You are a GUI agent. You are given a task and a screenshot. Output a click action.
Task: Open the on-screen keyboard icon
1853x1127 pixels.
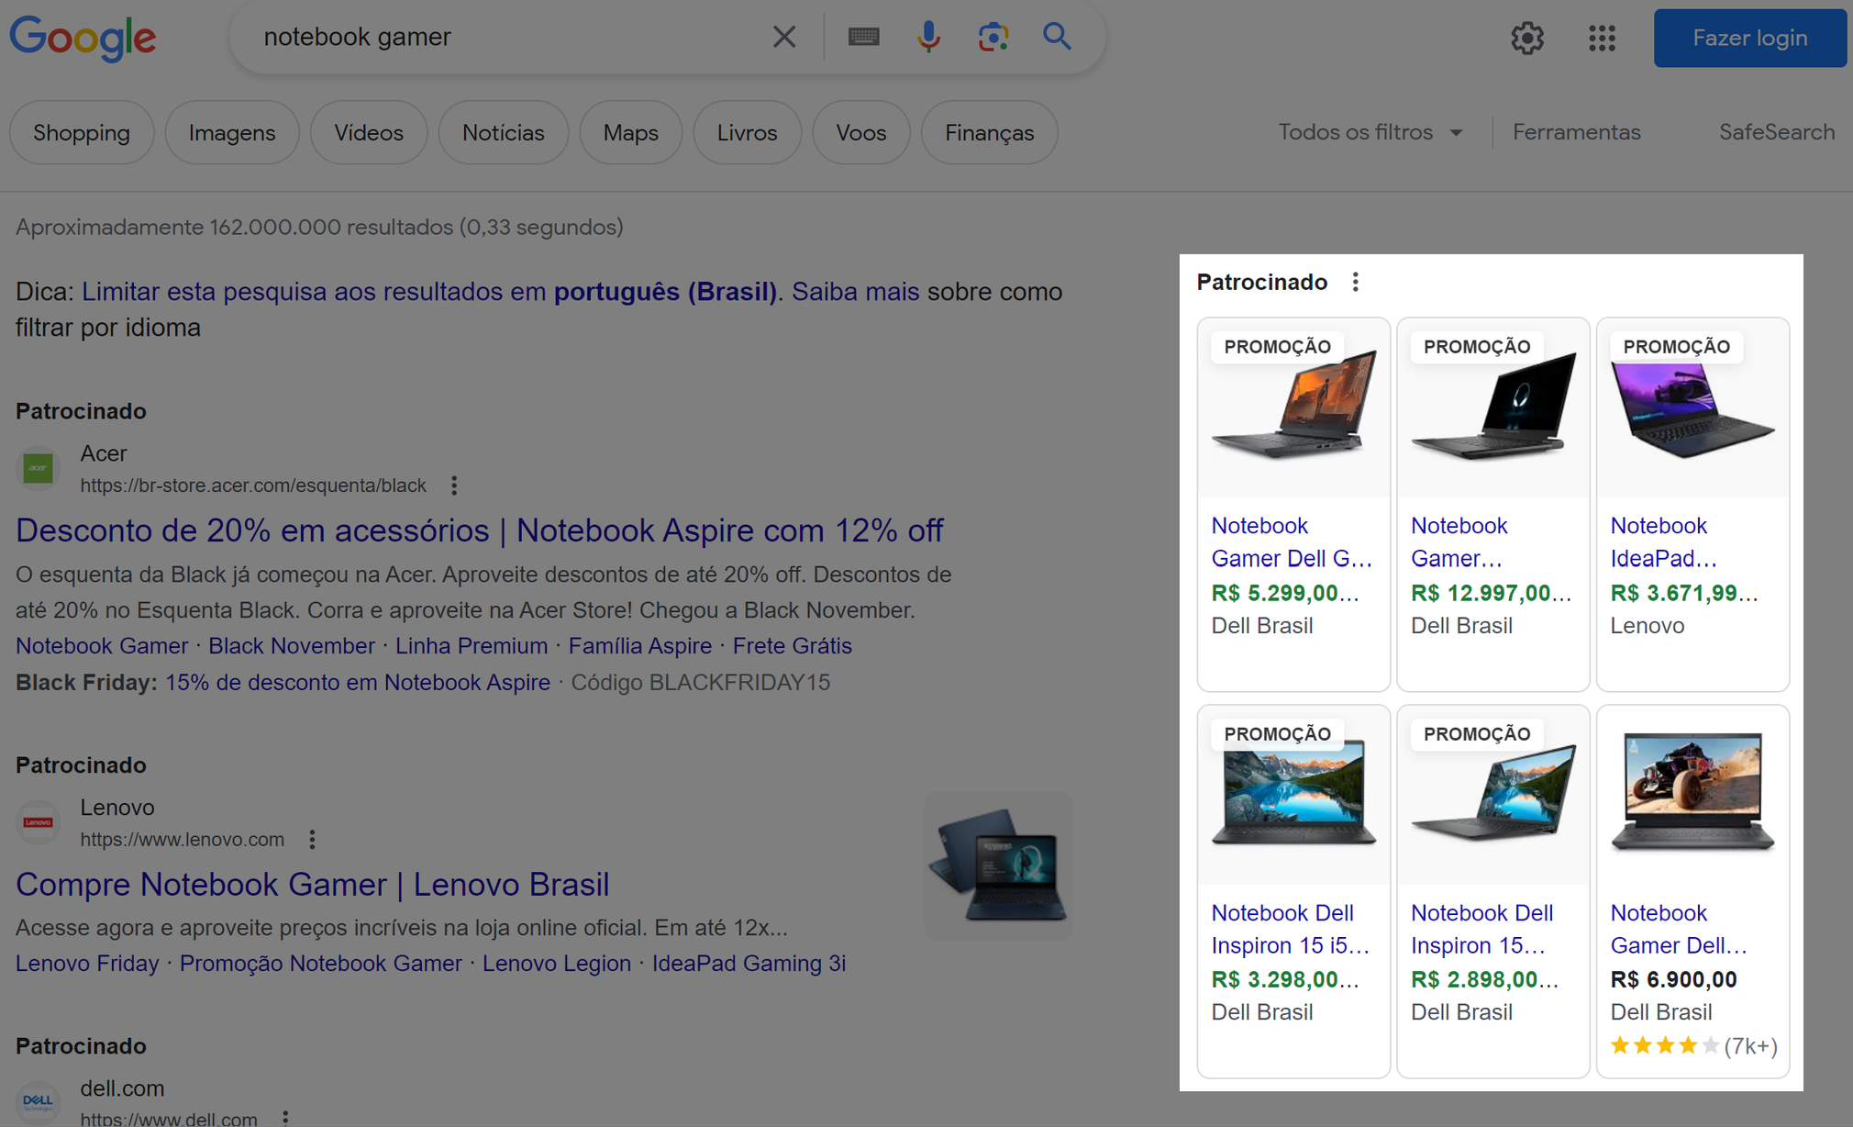pyautogui.click(x=863, y=37)
